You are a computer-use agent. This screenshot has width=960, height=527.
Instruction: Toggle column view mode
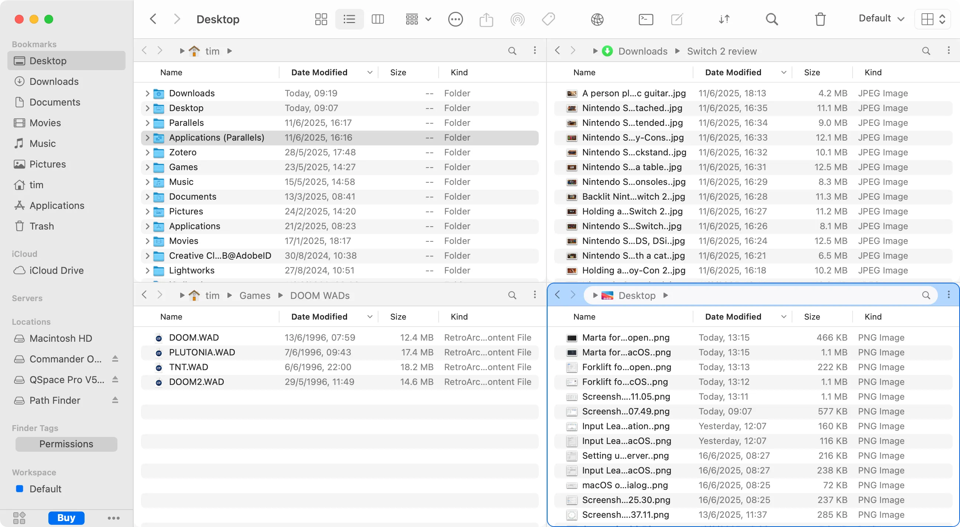(377, 19)
